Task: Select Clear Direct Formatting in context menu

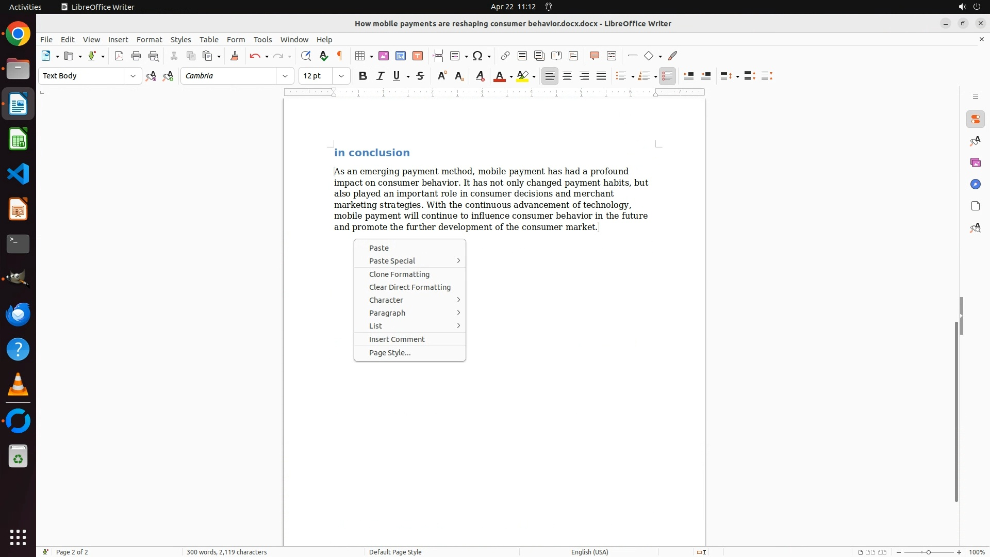Action: (409, 287)
